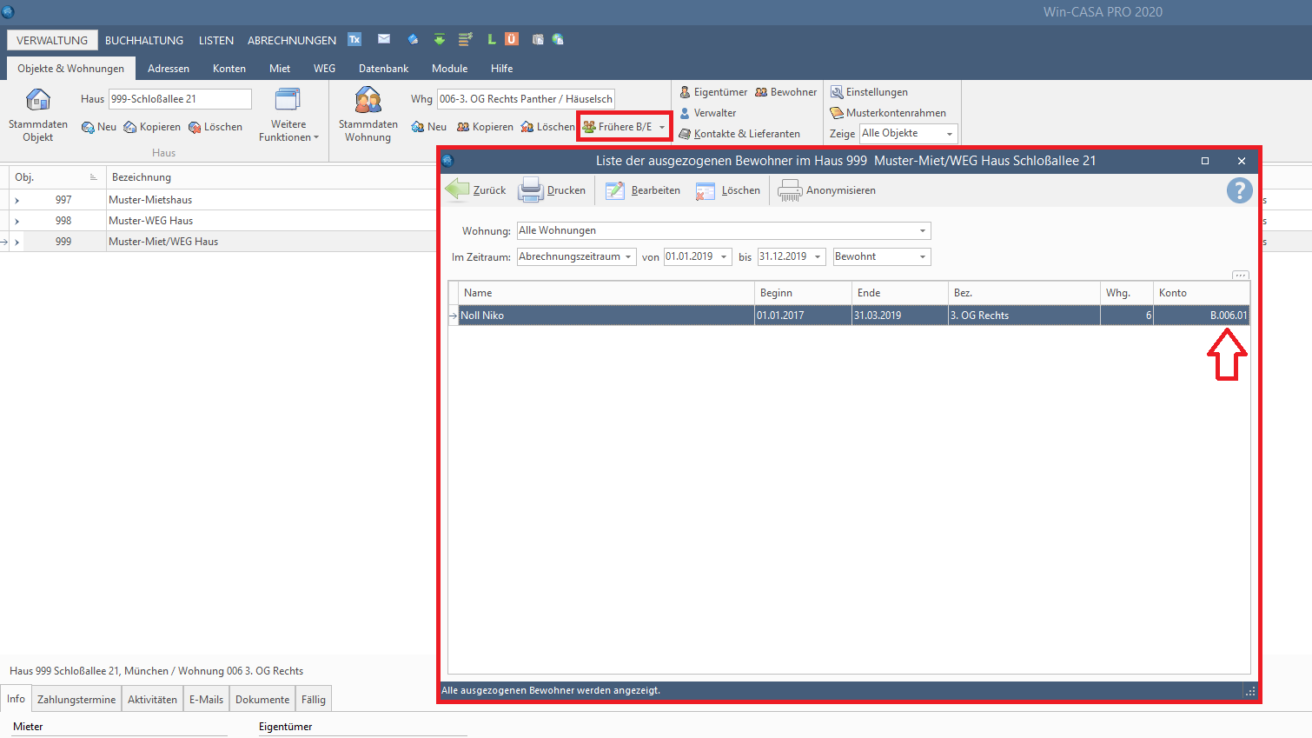Screen dimensions: 1312x738
Task: Select the E-Mails bottom tab
Action: pos(207,700)
